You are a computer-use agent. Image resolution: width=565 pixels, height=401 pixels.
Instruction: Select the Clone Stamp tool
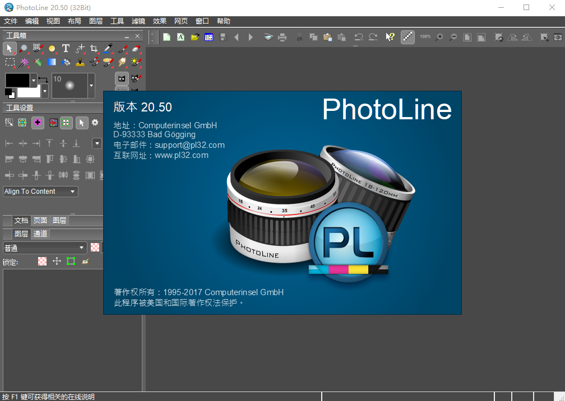(80, 63)
